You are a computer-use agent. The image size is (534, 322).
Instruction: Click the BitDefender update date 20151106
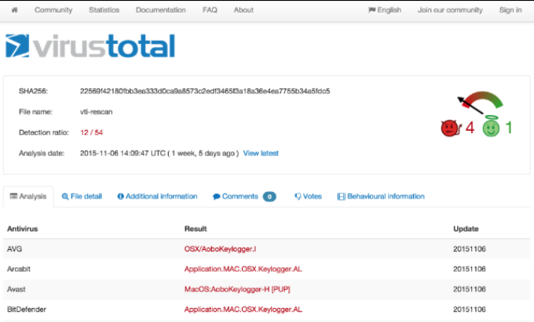[x=470, y=309]
